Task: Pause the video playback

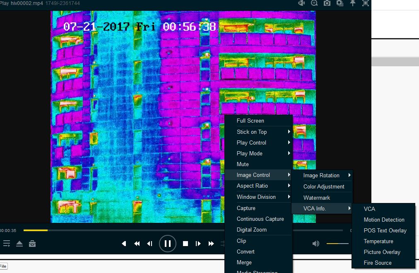Action: [168, 244]
